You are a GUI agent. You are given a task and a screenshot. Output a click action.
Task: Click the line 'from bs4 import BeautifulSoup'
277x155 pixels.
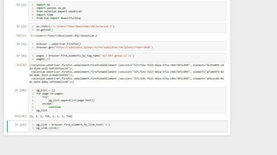(58, 18)
